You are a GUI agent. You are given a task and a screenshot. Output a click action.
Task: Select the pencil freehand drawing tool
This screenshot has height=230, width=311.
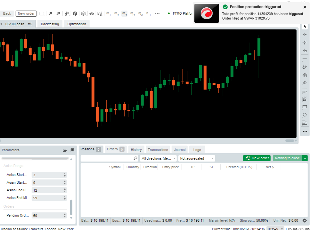(x=305, y=67)
